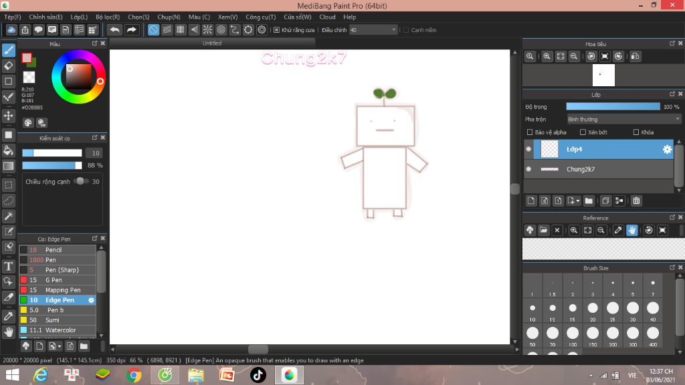
Task: Open the Bộ lọc(R) menu
Action: [x=108, y=17]
